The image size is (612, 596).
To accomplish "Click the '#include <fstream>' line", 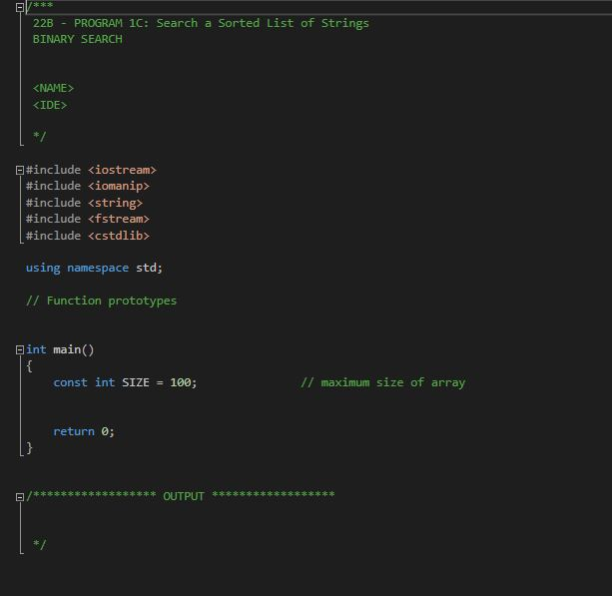I will tap(88, 219).
